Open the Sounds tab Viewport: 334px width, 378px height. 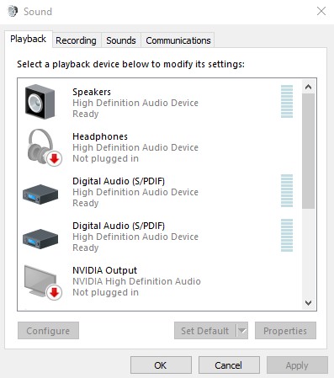tap(121, 40)
